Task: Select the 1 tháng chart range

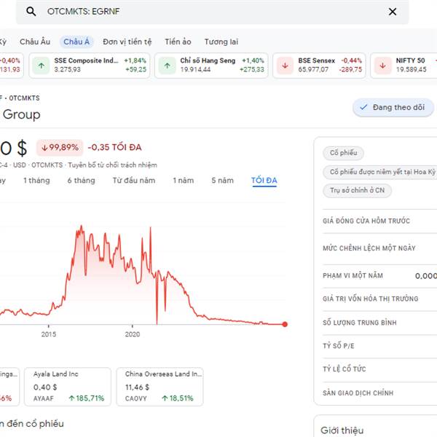Action: [36, 181]
